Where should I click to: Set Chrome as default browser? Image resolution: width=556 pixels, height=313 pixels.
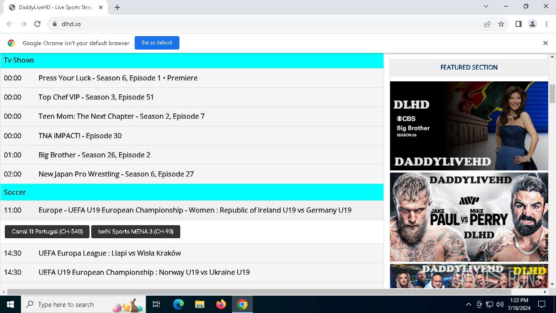pyautogui.click(x=157, y=43)
